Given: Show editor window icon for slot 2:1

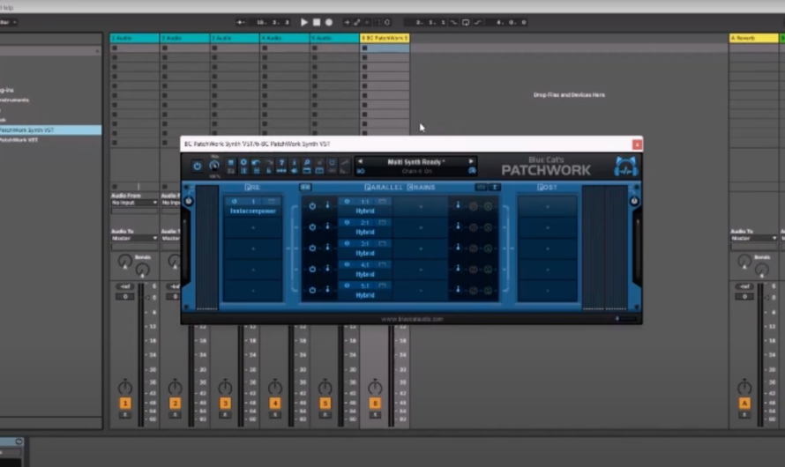Looking at the screenshot, I should coord(383,223).
